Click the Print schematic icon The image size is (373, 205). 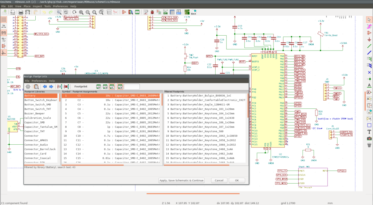tap(21, 12)
